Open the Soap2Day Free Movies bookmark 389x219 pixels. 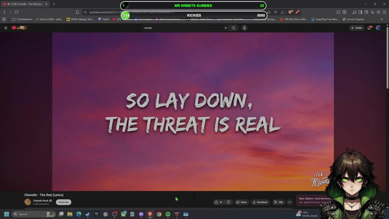pyautogui.click(x=325, y=19)
